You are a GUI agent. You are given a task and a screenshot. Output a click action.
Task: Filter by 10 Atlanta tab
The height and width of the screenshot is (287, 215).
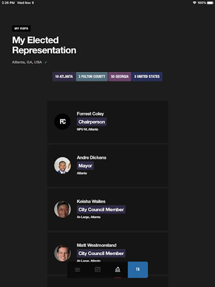(64, 77)
